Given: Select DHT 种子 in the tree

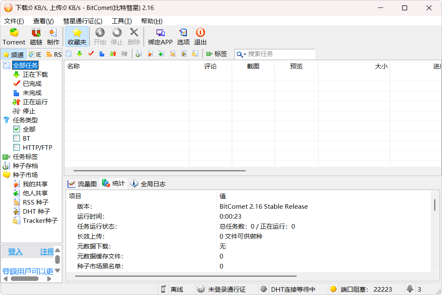Looking at the screenshot, I should [x=37, y=211].
